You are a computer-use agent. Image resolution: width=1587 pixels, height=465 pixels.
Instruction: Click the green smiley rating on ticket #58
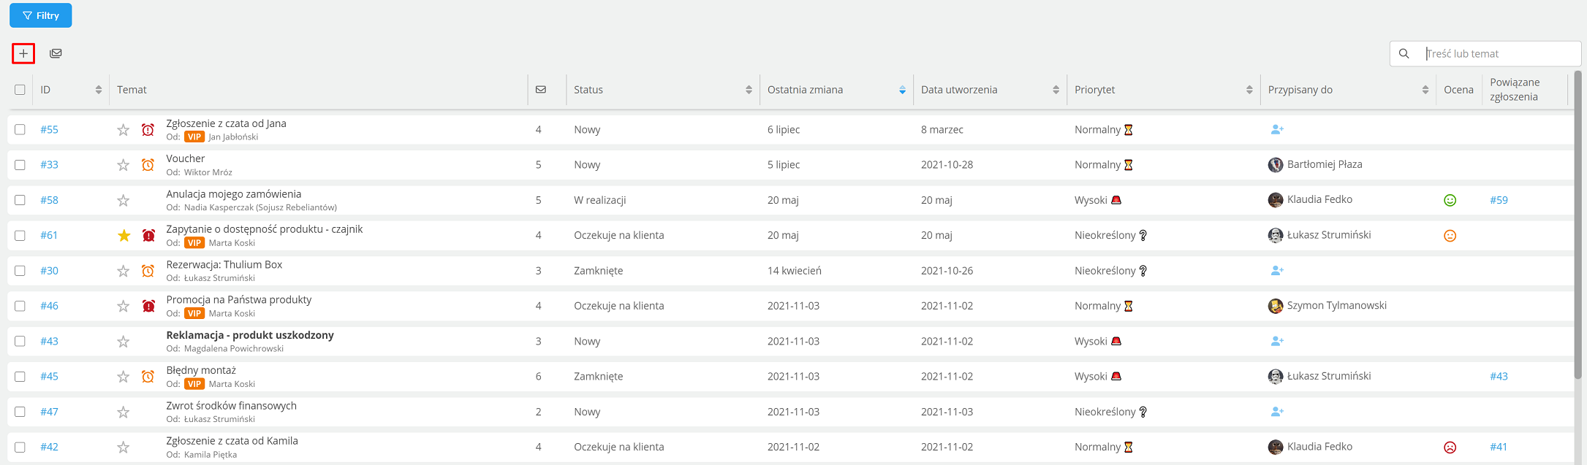(1450, 200)
